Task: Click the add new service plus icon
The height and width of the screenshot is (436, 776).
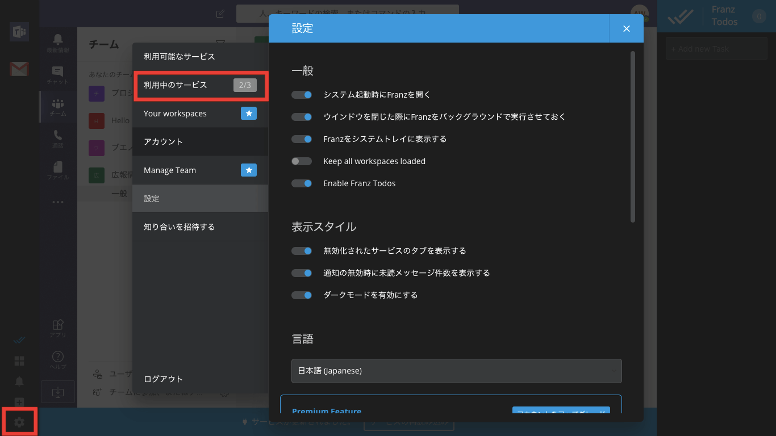Action: pos(19,402)
